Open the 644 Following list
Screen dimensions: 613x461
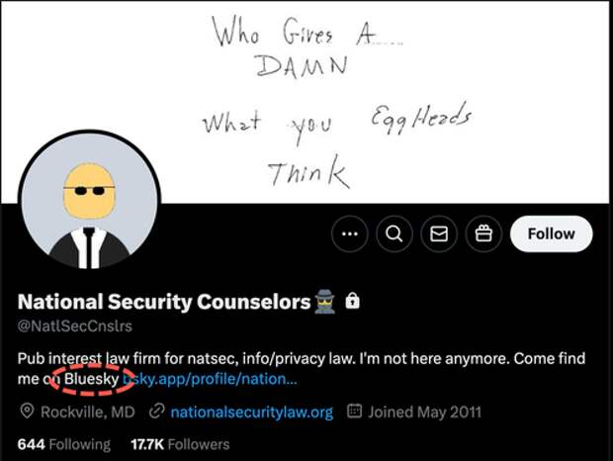pos(64,444)
